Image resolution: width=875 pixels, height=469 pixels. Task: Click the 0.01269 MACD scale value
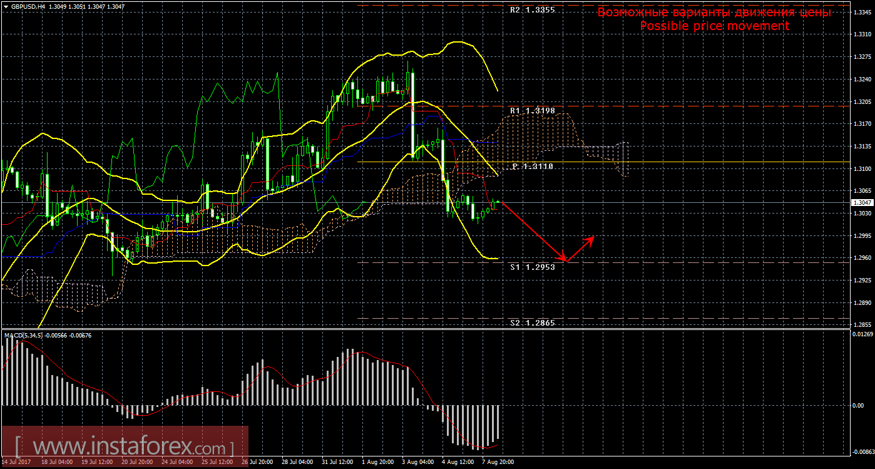tap(861, 335)
